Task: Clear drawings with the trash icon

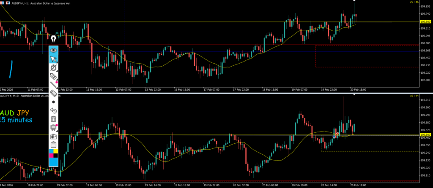Action: pos(54,119)
